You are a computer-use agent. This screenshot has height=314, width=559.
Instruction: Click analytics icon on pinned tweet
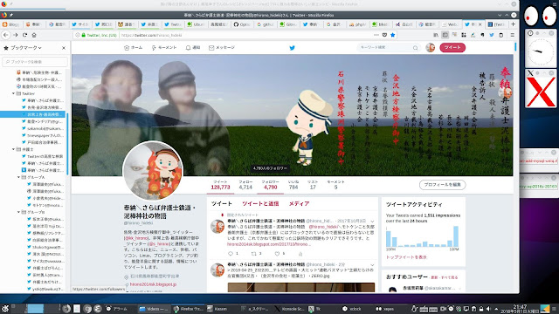tap(300, 254)
